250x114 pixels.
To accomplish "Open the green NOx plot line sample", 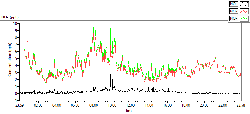I will click(x=244, y=18).
